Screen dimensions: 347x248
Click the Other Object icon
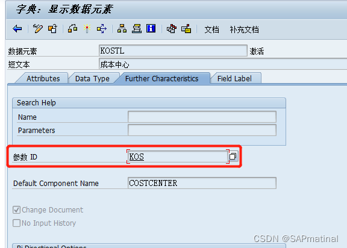tap(52, 29)
